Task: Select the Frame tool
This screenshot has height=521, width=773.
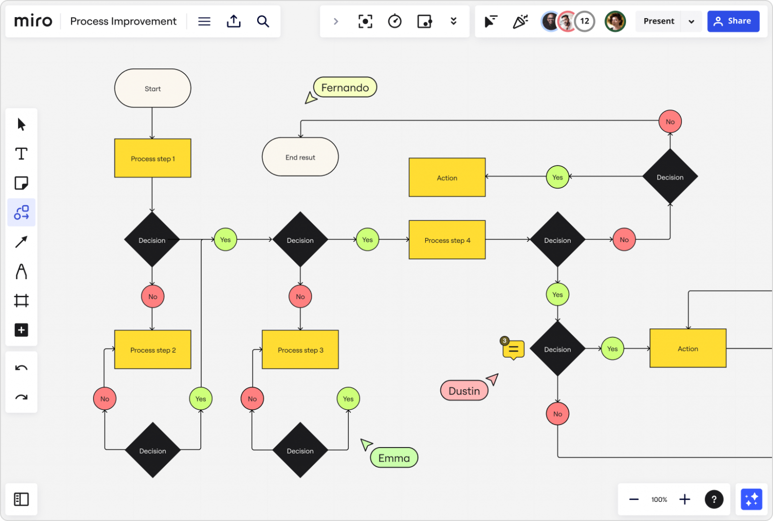Action: [x=21, y=301]
